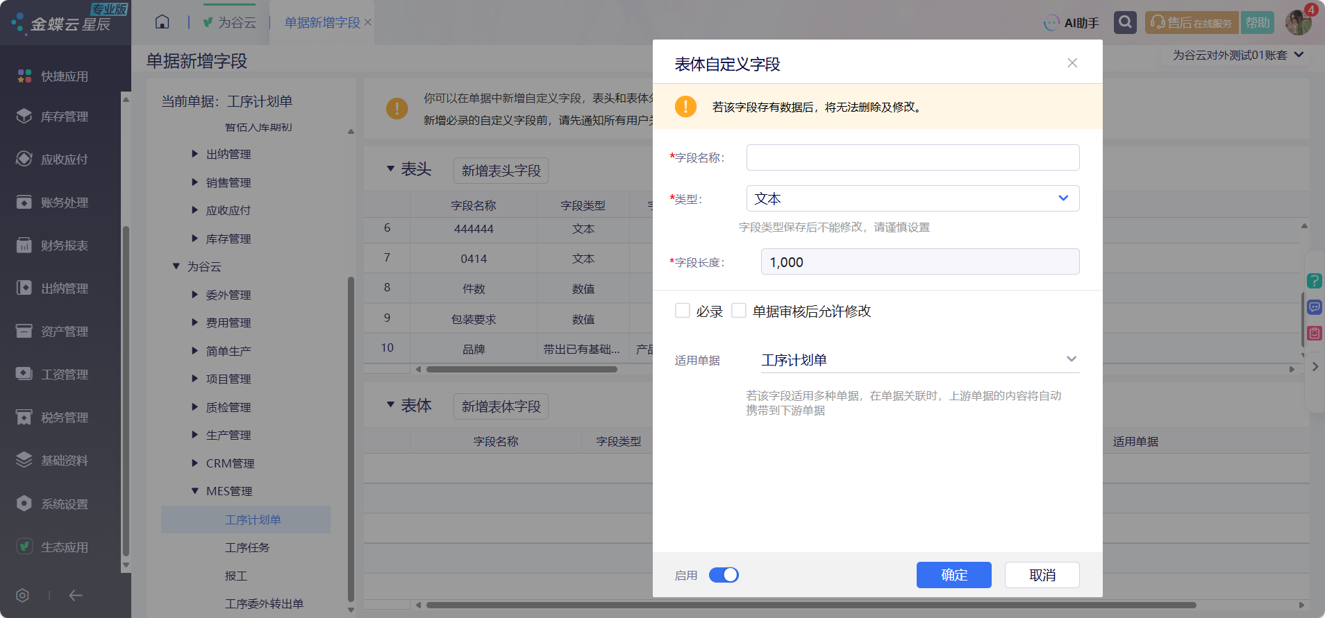The height and width of the screenshot is (618, 1325).
Task: Click the 确定 button
Action: [x=954, y=575]
